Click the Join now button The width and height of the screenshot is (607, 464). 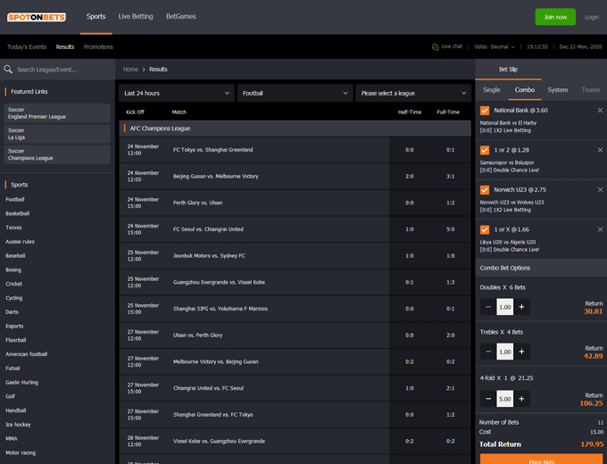tap(555, 17)
